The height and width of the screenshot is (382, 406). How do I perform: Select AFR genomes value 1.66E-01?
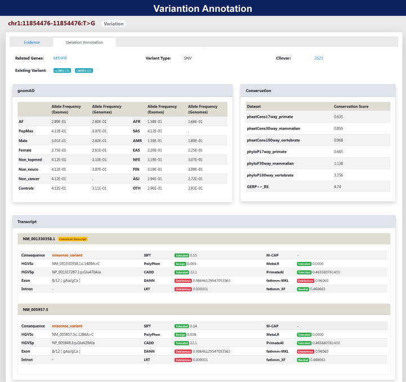pos(195,122)
